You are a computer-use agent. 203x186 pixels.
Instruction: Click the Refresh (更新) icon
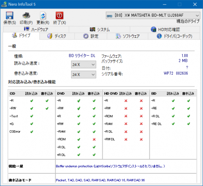click(43, 15)
